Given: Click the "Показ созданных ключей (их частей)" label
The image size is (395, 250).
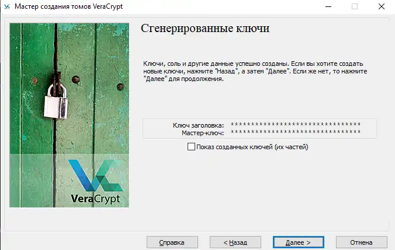Looking at the screenshot, I should point(252,147).
